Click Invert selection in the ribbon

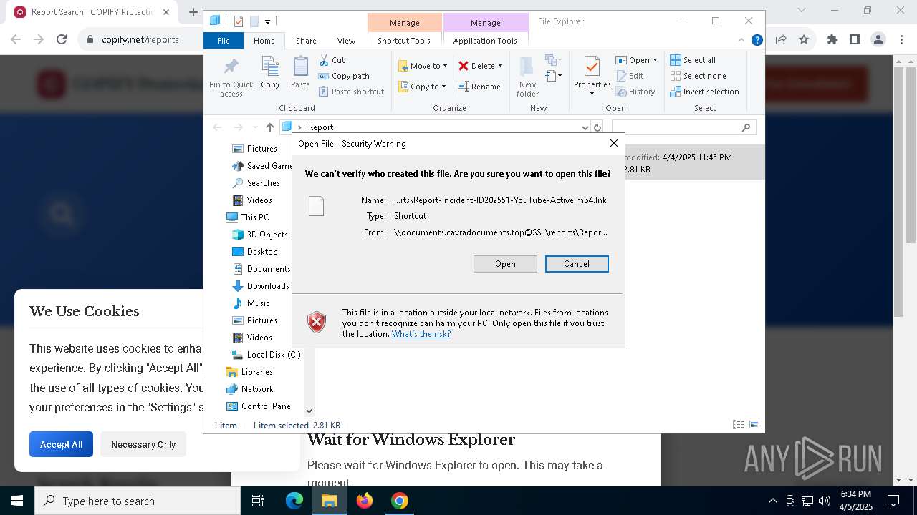704,92
